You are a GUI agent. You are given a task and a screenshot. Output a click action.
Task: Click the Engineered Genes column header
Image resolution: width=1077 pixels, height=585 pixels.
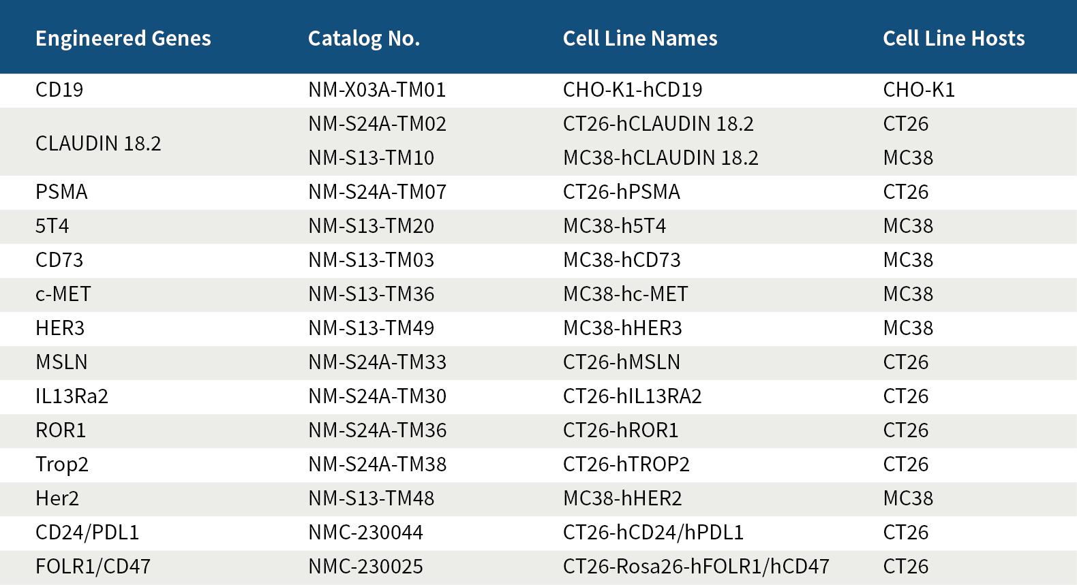(123, 38)
